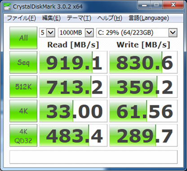Start the 4K random test
Viewport: 187px width, 171px height.
tap(23, 111)
